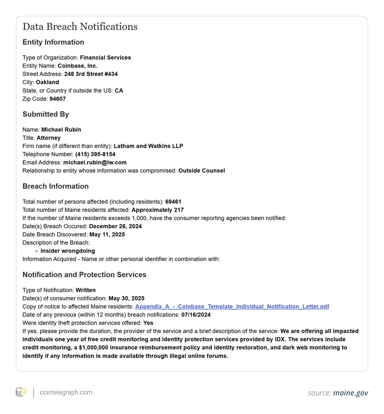The image size is (384, 414).
Task: Click the total persons affected number 69461
Action: tap(173, 202)
